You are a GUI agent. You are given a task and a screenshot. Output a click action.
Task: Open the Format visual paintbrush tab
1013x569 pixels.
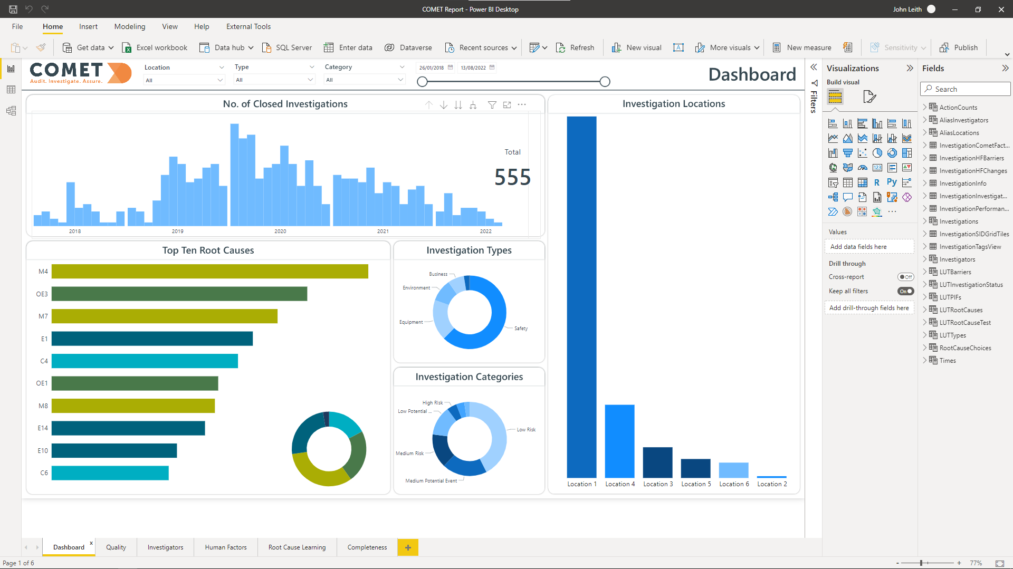tap(869, 97)
